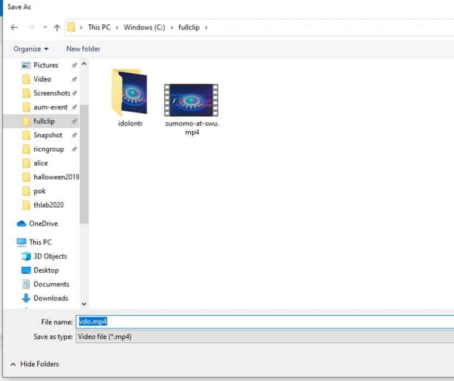The height and width of the screenshot is (381, 454).
Task: Open the Organize dropdown menu
Action: pos(31,49)
